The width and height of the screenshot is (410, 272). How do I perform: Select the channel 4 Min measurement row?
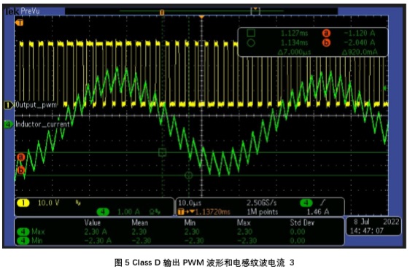[x=179, y=240]
